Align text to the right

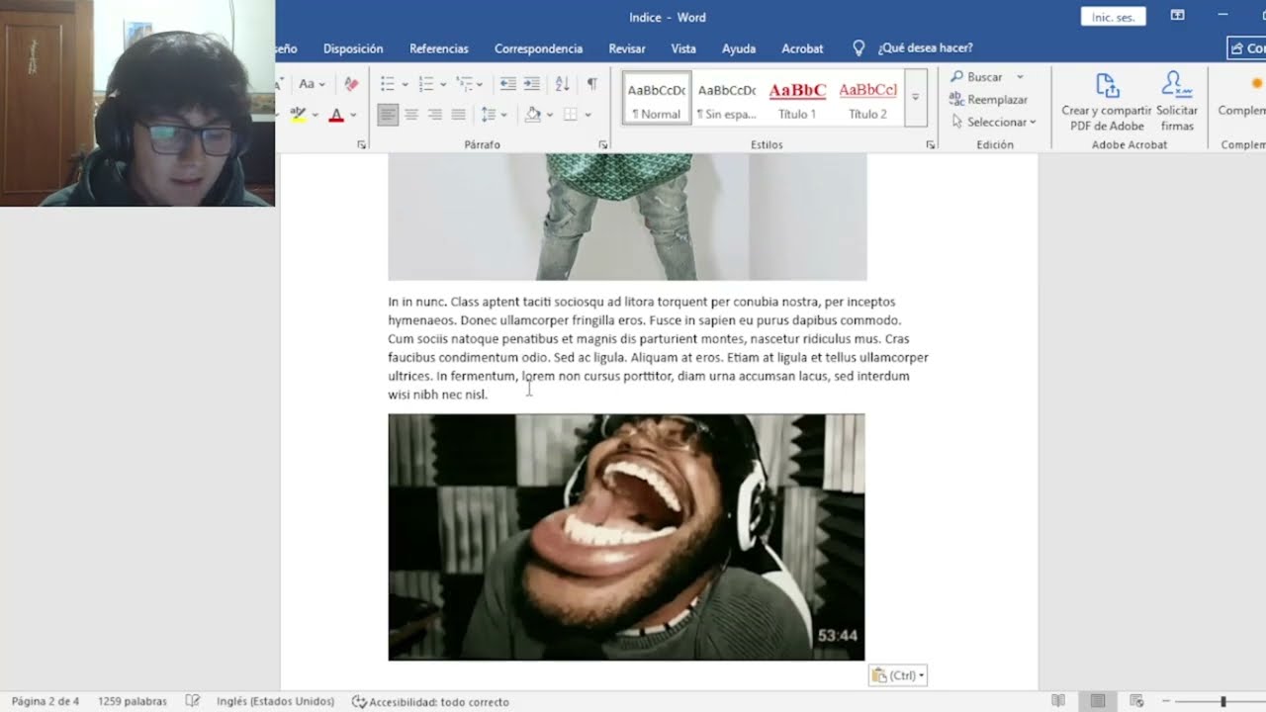tap(434, 115)
